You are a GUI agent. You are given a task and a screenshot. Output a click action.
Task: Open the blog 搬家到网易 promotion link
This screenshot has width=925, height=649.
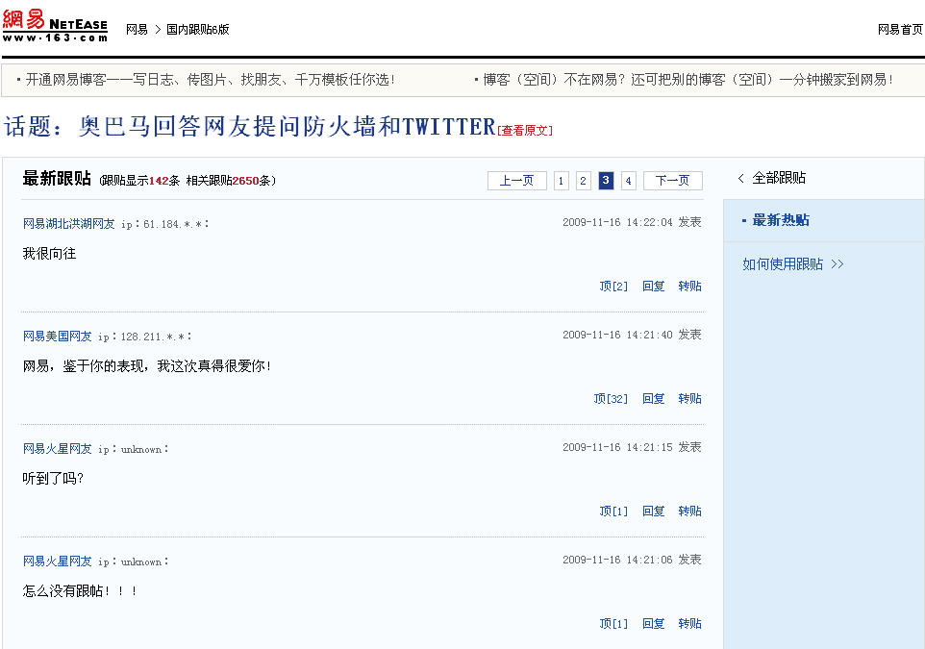click(x=687, y=80)
